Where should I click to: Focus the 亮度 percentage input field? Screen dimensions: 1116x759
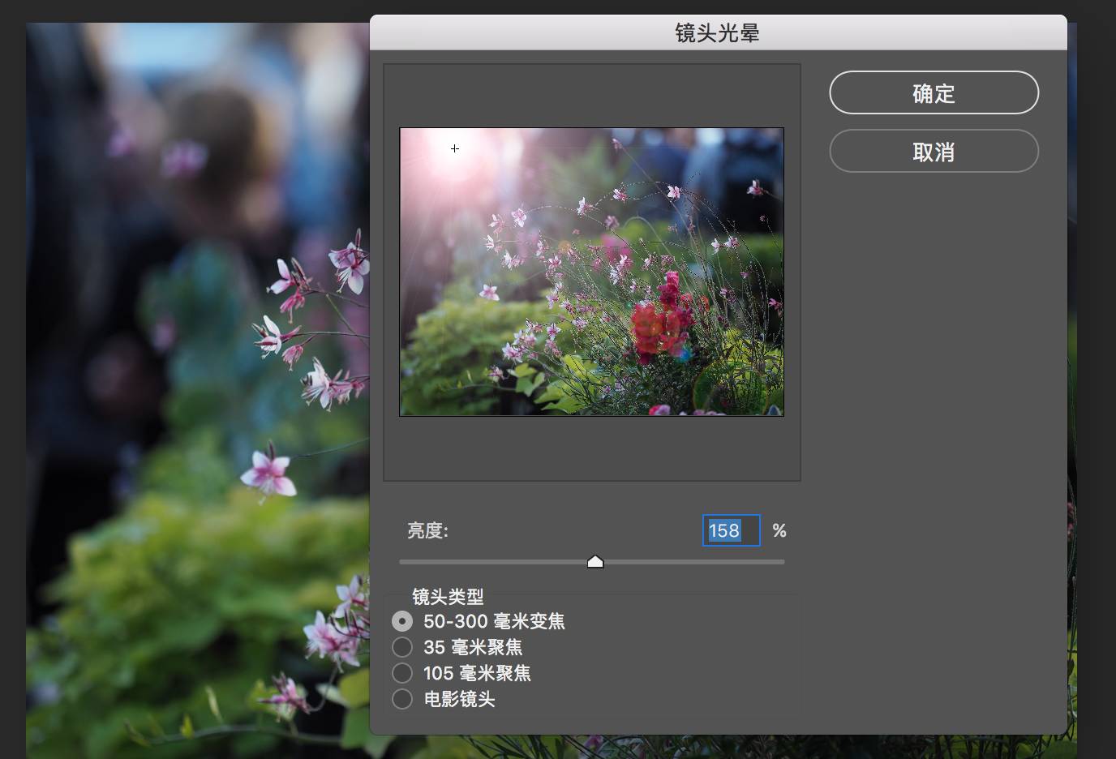[731, 530]
